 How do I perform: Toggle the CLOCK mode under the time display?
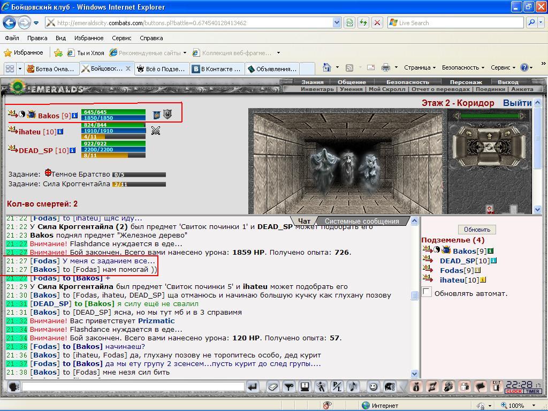(x=514, y=391)
